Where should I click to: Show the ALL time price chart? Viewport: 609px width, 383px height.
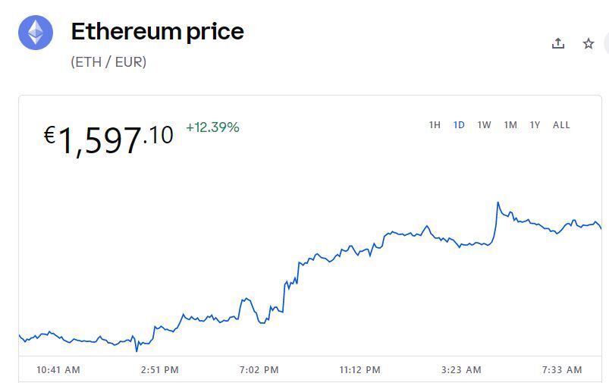click(x=561, y=125)
